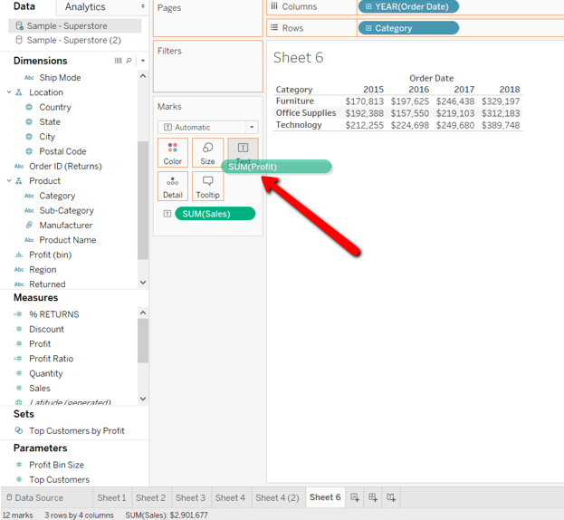Viewport: 564px width, 520px height.
Task: Click Dimensions scrollbar up arrow
Action: click(143, 76)
